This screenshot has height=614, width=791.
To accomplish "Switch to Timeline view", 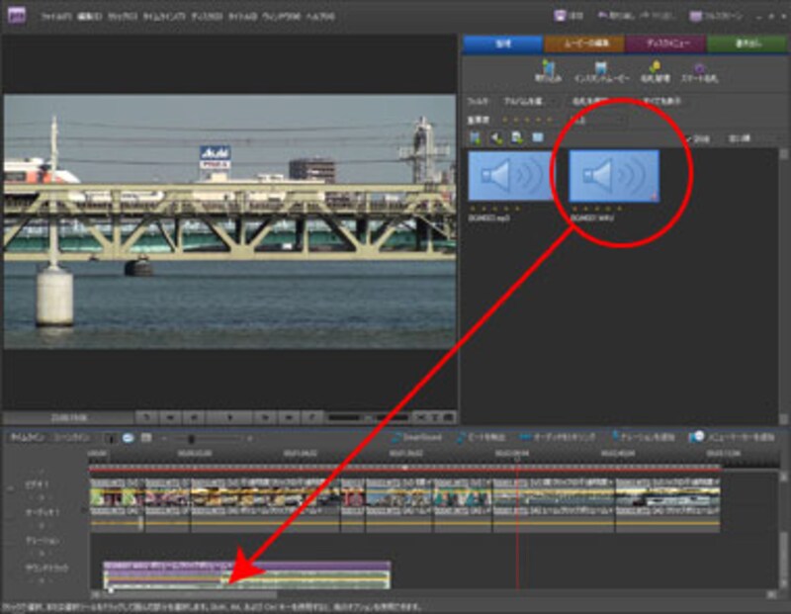I will (24, 437).
